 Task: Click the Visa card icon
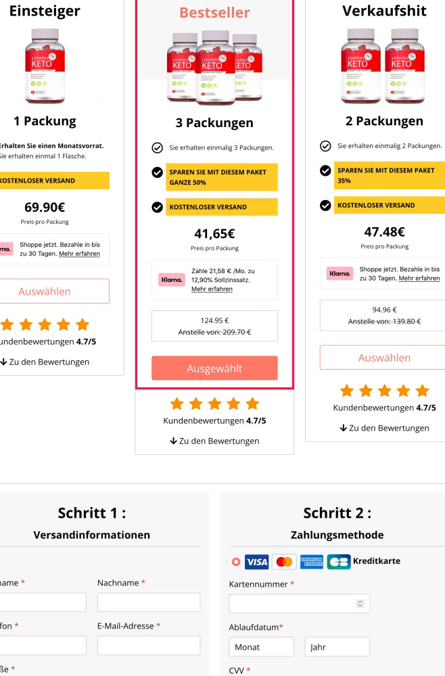[256, 562]
